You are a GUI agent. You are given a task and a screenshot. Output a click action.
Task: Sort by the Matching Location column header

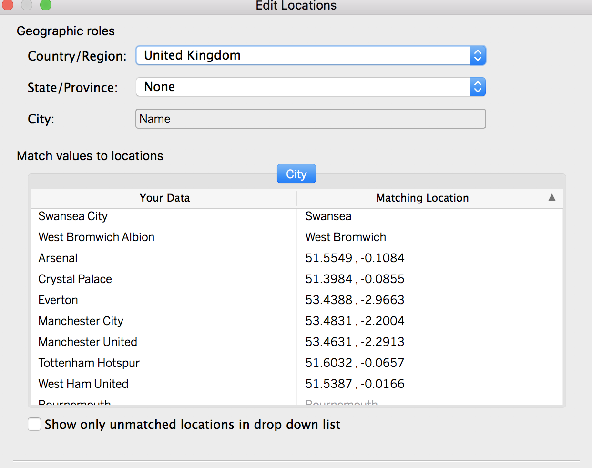(x=422, y=198)
